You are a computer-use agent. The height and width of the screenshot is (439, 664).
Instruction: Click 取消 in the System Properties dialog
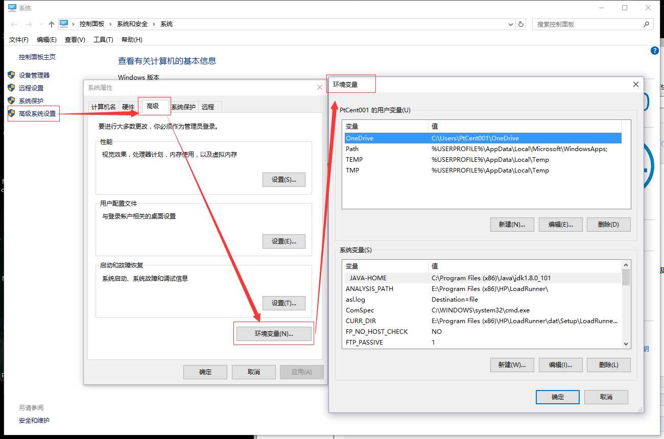tap(254, 372)
